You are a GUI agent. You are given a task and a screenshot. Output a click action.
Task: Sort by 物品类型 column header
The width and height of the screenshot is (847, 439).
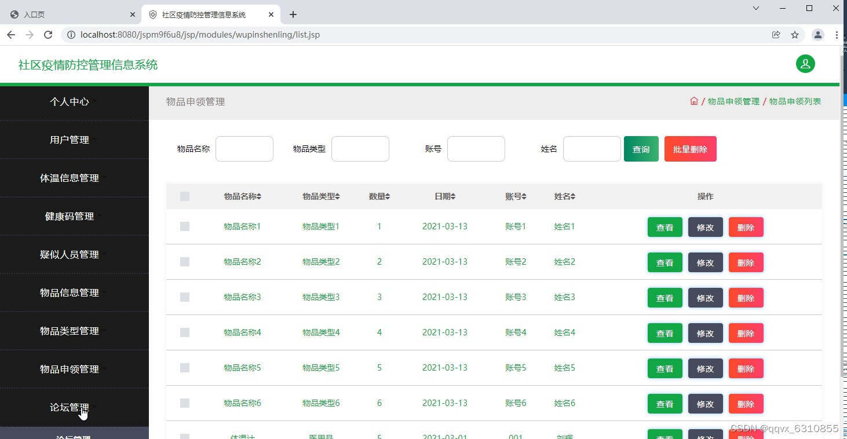[x=321, y=196]
